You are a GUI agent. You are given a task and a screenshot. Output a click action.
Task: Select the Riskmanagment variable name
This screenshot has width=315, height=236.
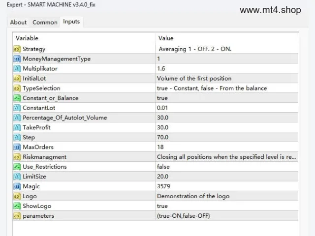click(x=44, y=157)
